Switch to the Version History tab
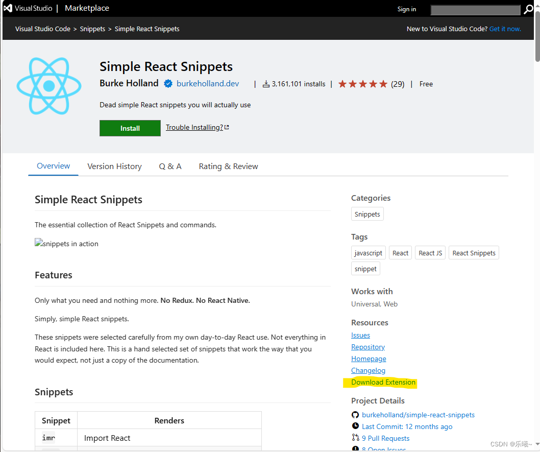Viewport: 540px width, 452px height. pyautogui.click(x=114, y=166)
